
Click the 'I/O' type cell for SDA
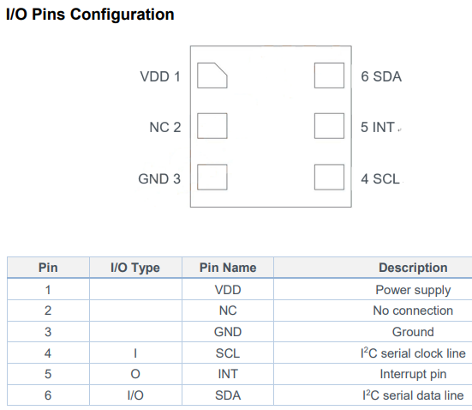(135, 395)
